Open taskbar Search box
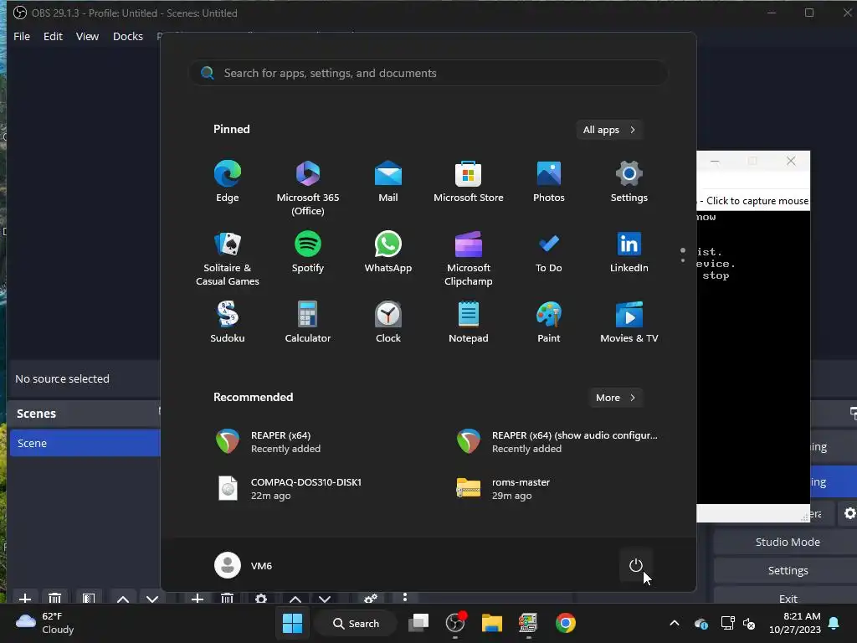 [357, 623]
